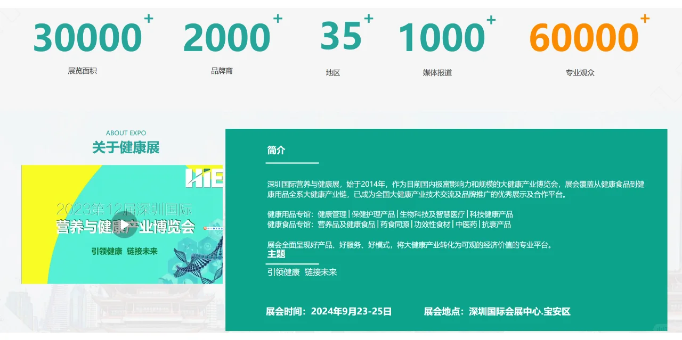
Task: Click the orange plus sign next to 60000
Action: [645, 19]
